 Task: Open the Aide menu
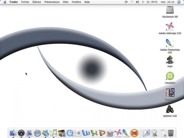[87, 2]
